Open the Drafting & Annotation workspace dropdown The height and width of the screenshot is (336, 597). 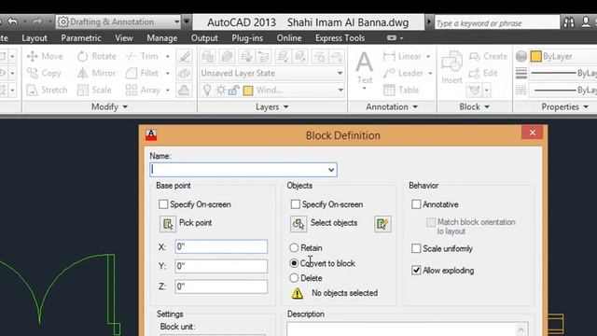click(176, 22)
